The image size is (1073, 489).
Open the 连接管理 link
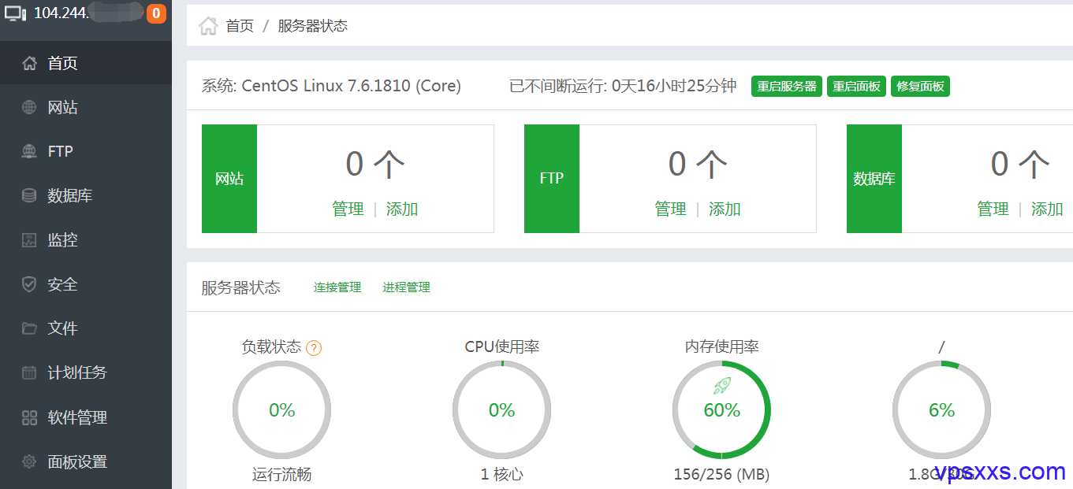click(337, 287)
